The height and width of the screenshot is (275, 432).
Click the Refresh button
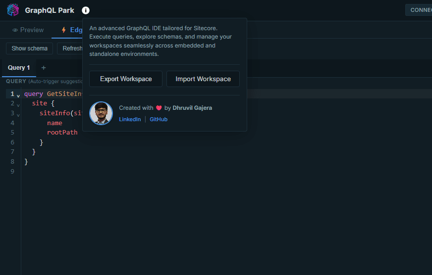pyautogui.click(x=70, y=48)
